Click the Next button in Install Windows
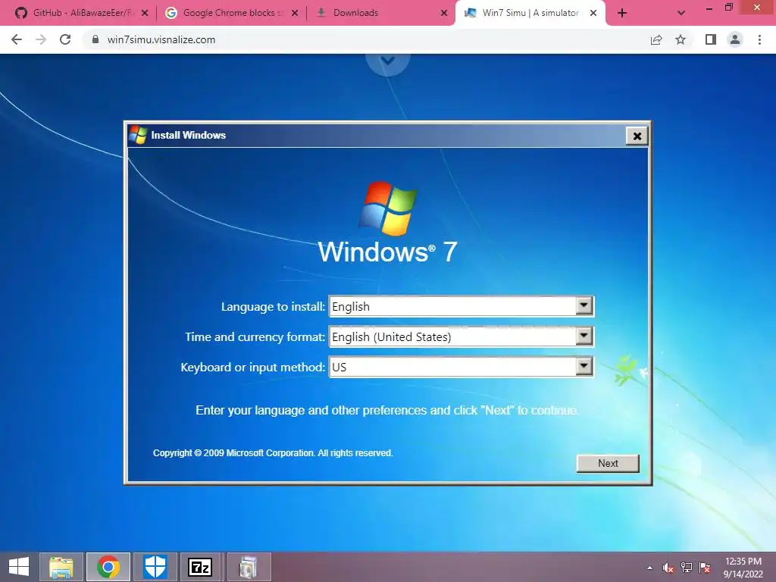 [x=608, y=463]
